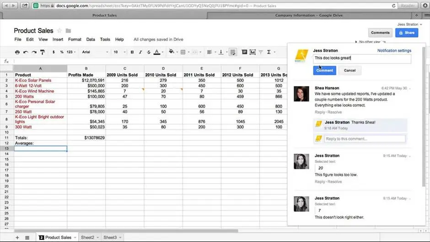430x242 pixels.
Task: Open Notification settings link
Action: click(394, 50)
